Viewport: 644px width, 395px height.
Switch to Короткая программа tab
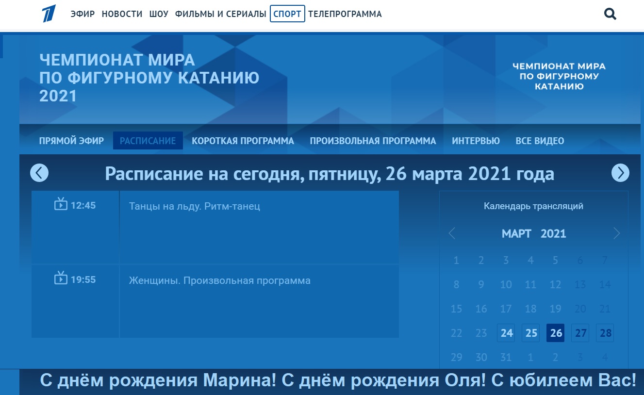point(243,141)
